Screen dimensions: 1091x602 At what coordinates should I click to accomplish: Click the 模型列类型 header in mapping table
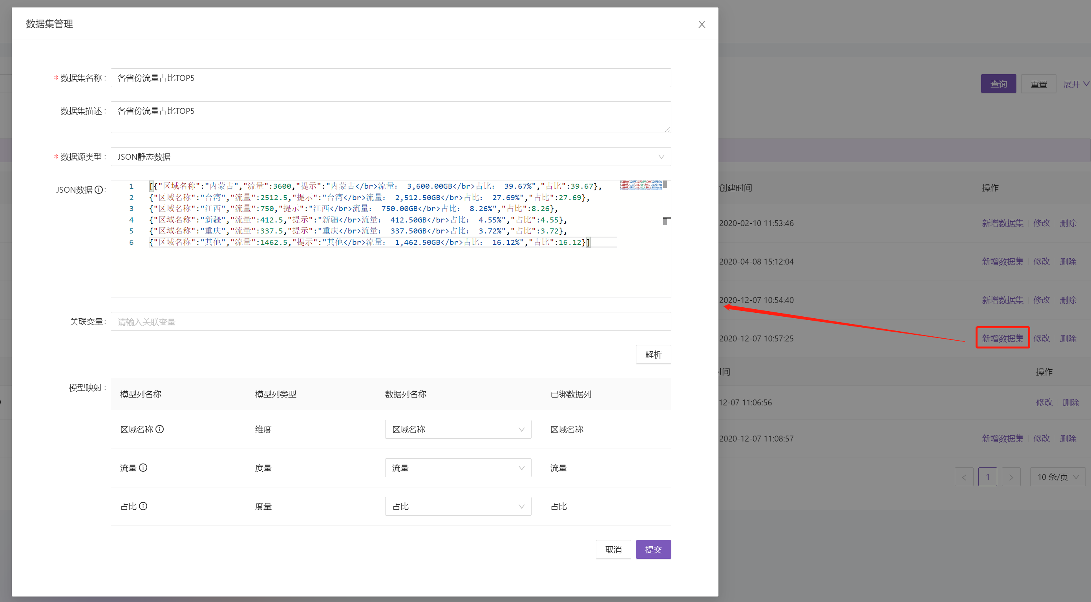tap(276, 394)
